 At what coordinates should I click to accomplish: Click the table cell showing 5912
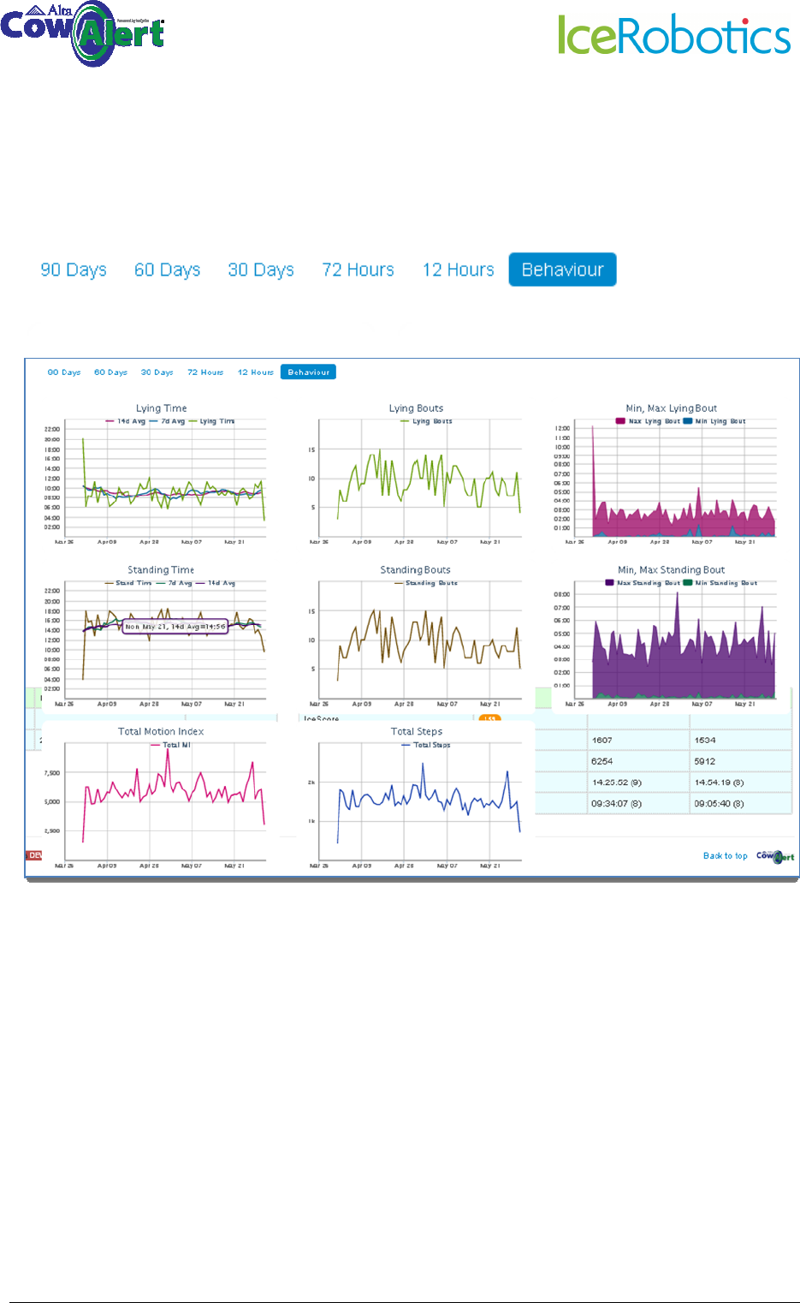point(741,761)
